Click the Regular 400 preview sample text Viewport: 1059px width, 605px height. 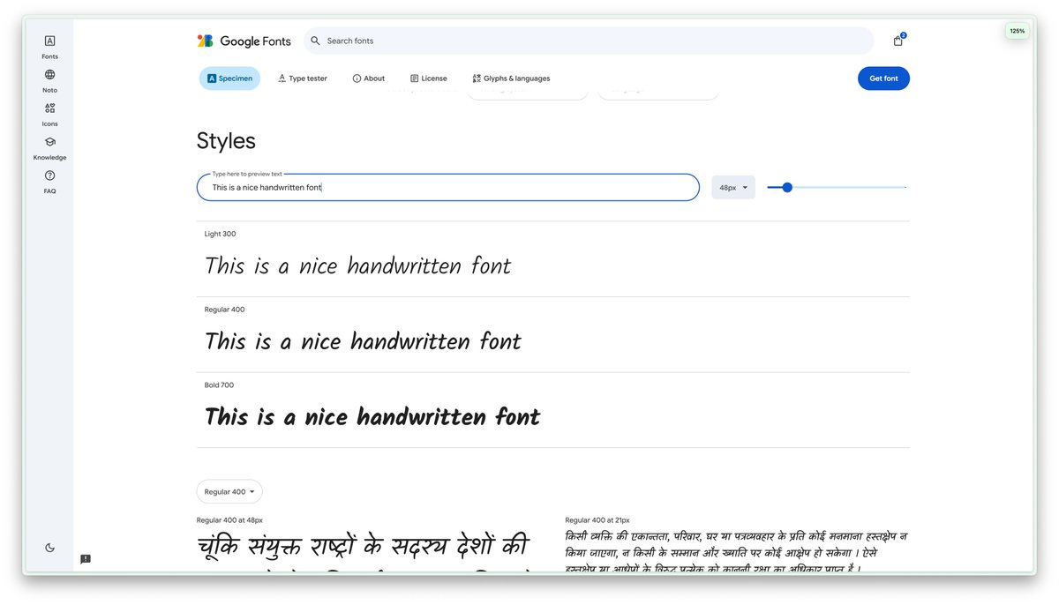coord(363,341)
